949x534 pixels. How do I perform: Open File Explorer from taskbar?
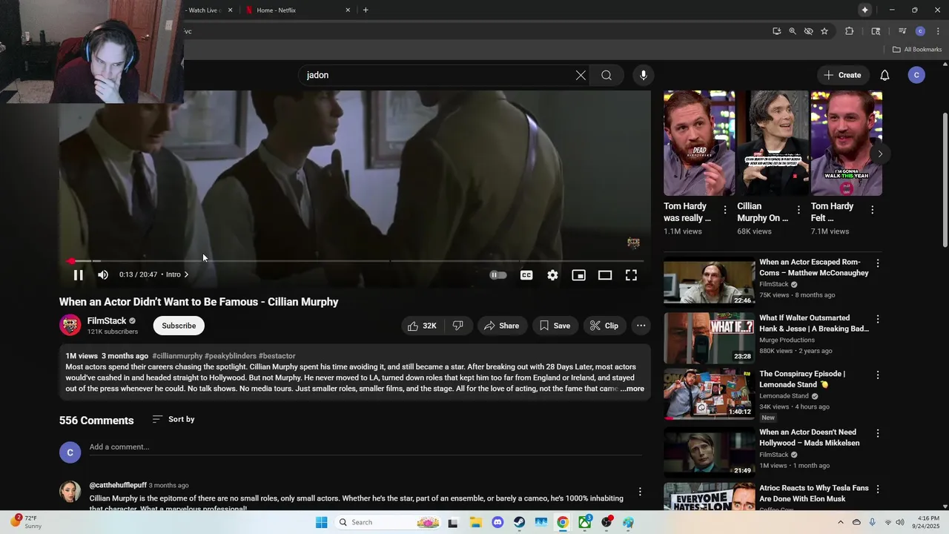(475, 522)
